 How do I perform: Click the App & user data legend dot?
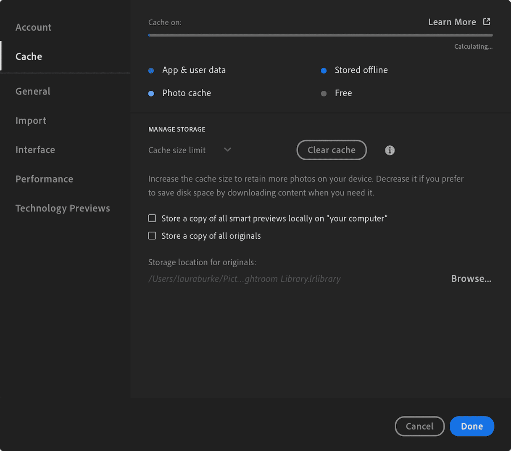[151, 71]
